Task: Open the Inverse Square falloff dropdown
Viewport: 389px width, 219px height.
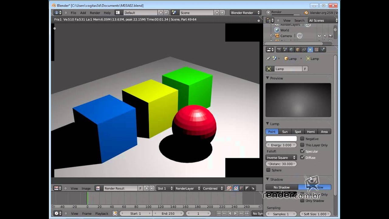Action: pos(281,158)
